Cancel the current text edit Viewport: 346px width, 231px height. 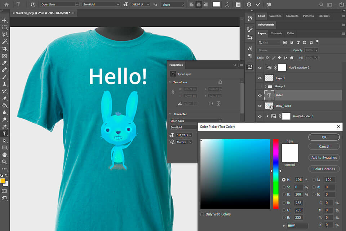248,4
